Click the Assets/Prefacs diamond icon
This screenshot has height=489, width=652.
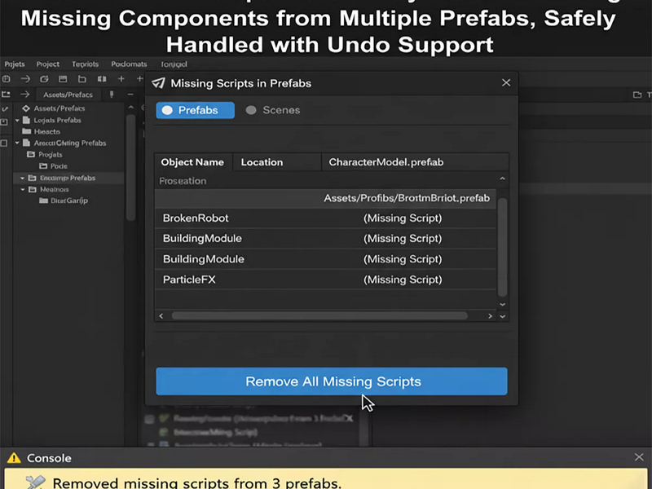pyautogui.click(x=26, y=108)
